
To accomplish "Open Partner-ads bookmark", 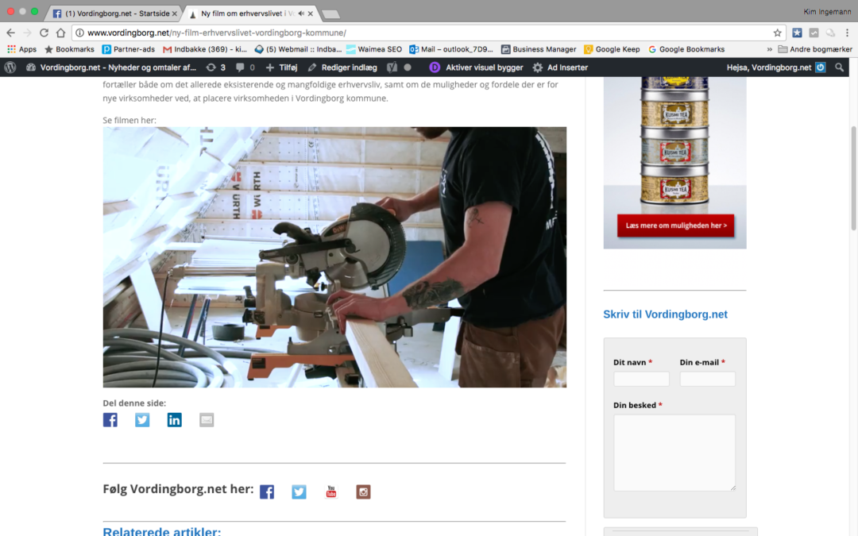I will (x=129, y=49).
